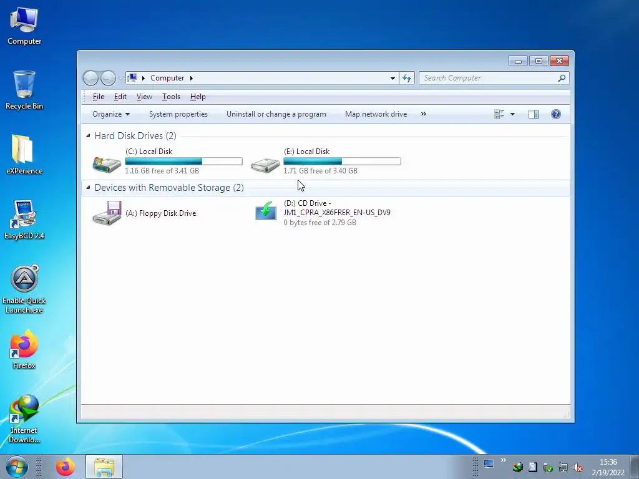The height and width of the screenshot is (479, 639).
Task: Show more toolbar commands chevron
Action: pyautogui.click(x=424, y=114)
